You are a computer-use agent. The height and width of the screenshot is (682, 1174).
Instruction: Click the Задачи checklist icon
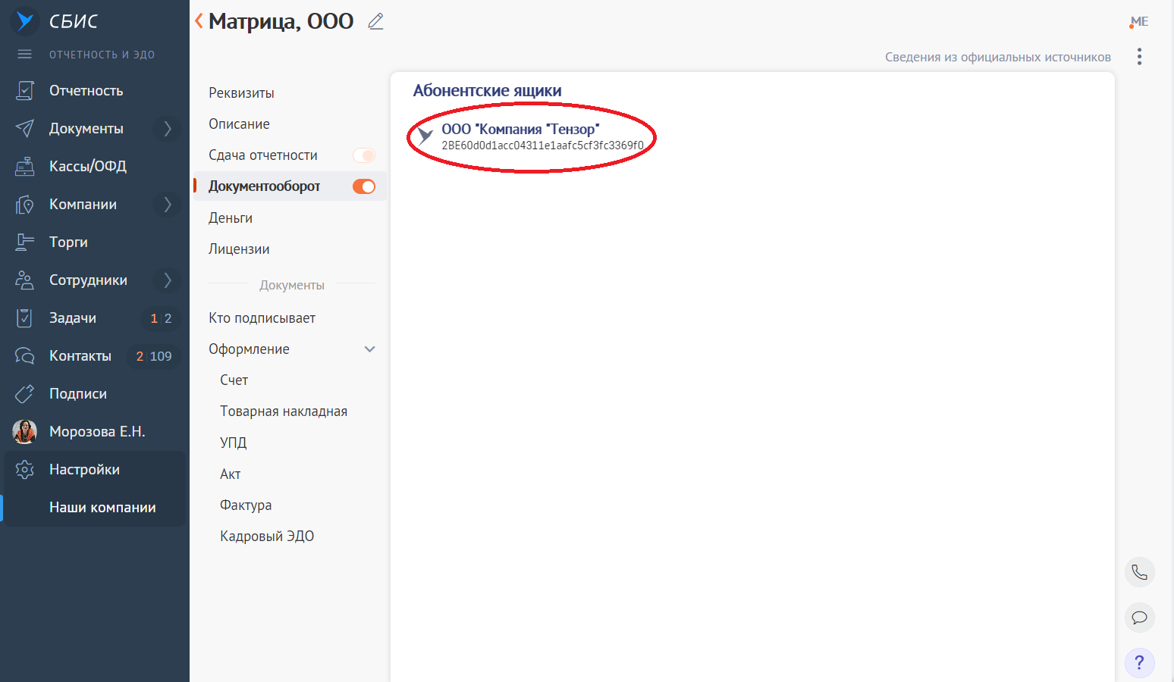click(x=25, y=318)
